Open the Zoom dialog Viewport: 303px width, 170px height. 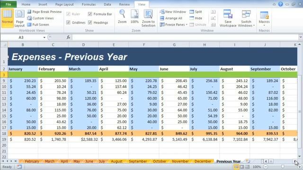(122, 17)
